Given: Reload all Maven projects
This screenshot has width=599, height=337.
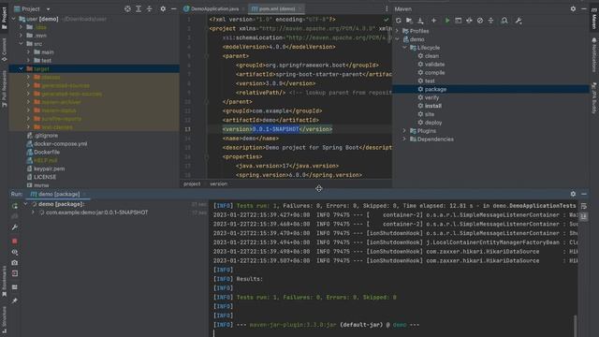Looking at the screenshot, I should click(x=399, y=21).
